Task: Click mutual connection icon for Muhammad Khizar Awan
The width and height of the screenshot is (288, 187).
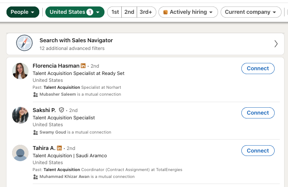Action: click(x=36, y=177)
